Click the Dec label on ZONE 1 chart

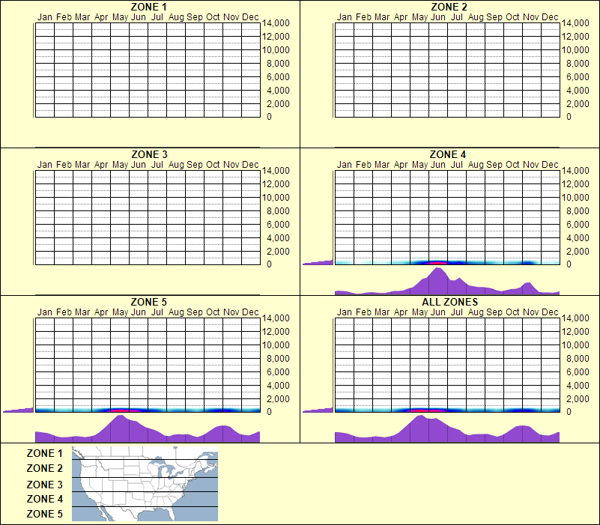(251, 17)
